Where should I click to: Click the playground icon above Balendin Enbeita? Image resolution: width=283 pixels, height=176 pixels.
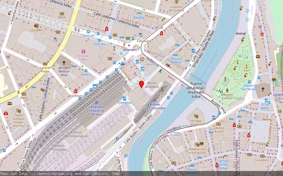click(220, 91)
